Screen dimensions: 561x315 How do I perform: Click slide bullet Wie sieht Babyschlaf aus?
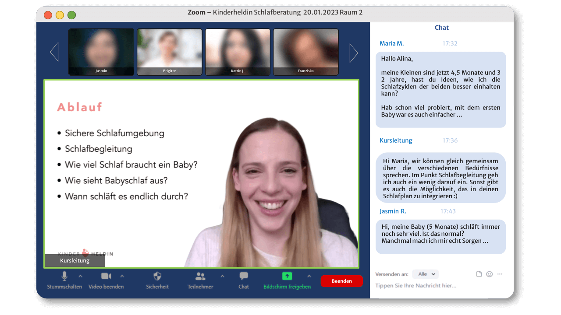(x=116, y=180)
